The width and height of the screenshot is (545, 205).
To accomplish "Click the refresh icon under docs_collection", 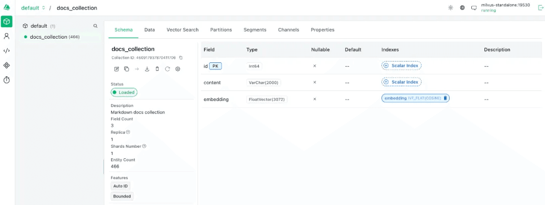I will coord(168,69).
